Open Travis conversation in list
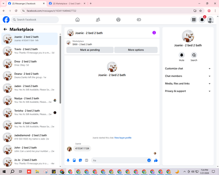The width and height of the screenshot is (219, 175). point(29,51)
